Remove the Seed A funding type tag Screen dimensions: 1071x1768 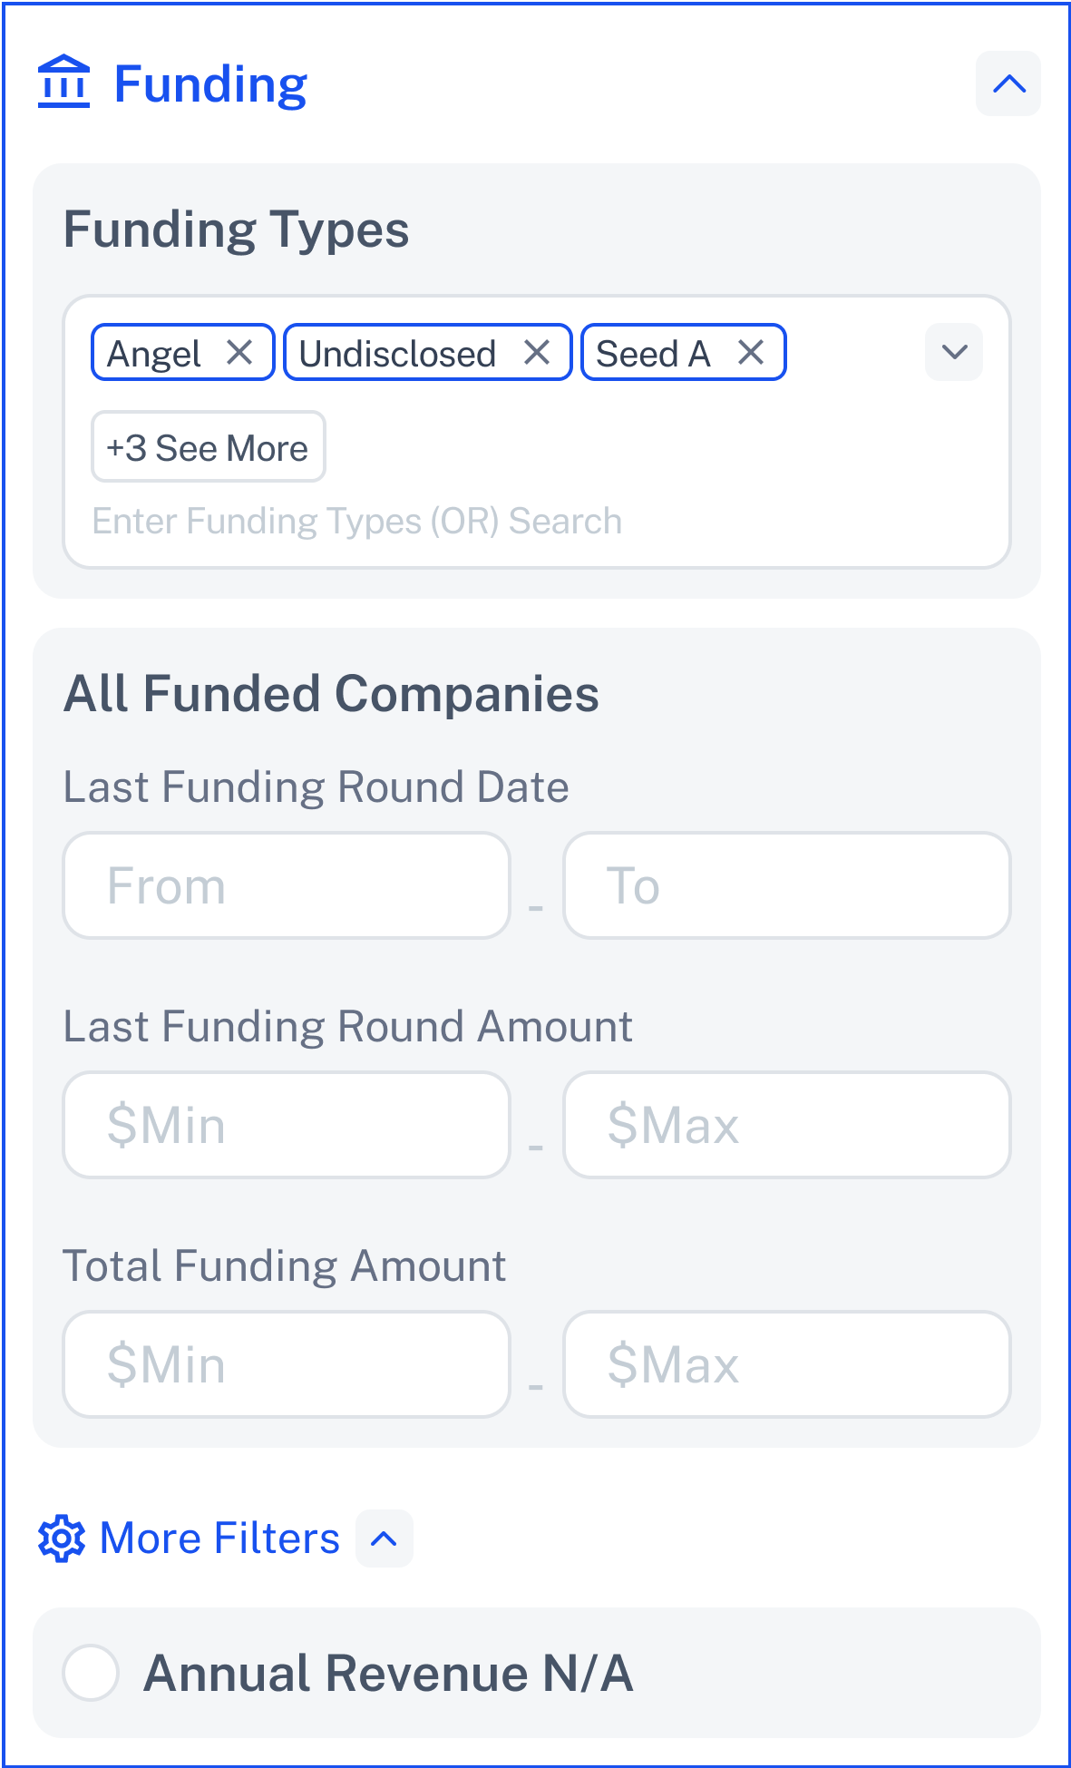coord(751,352)
